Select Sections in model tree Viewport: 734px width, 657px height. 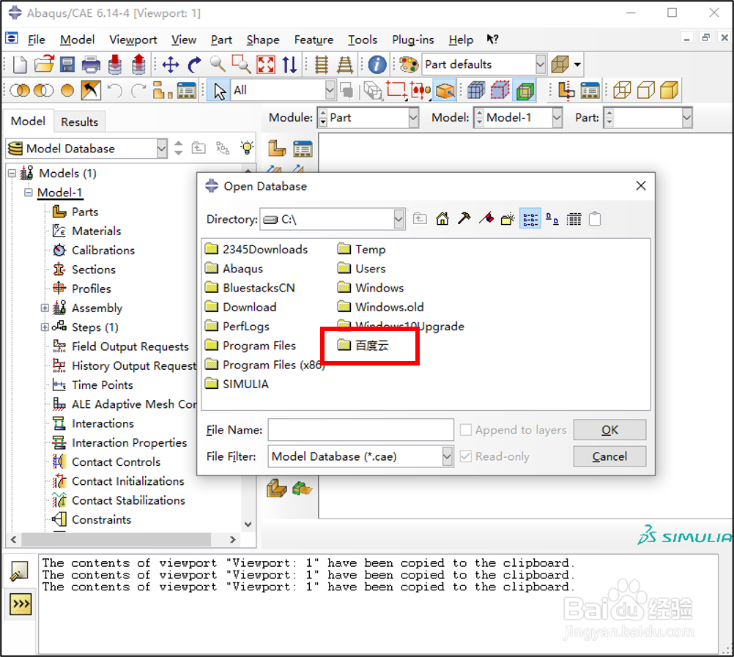[x=84, y=270]
